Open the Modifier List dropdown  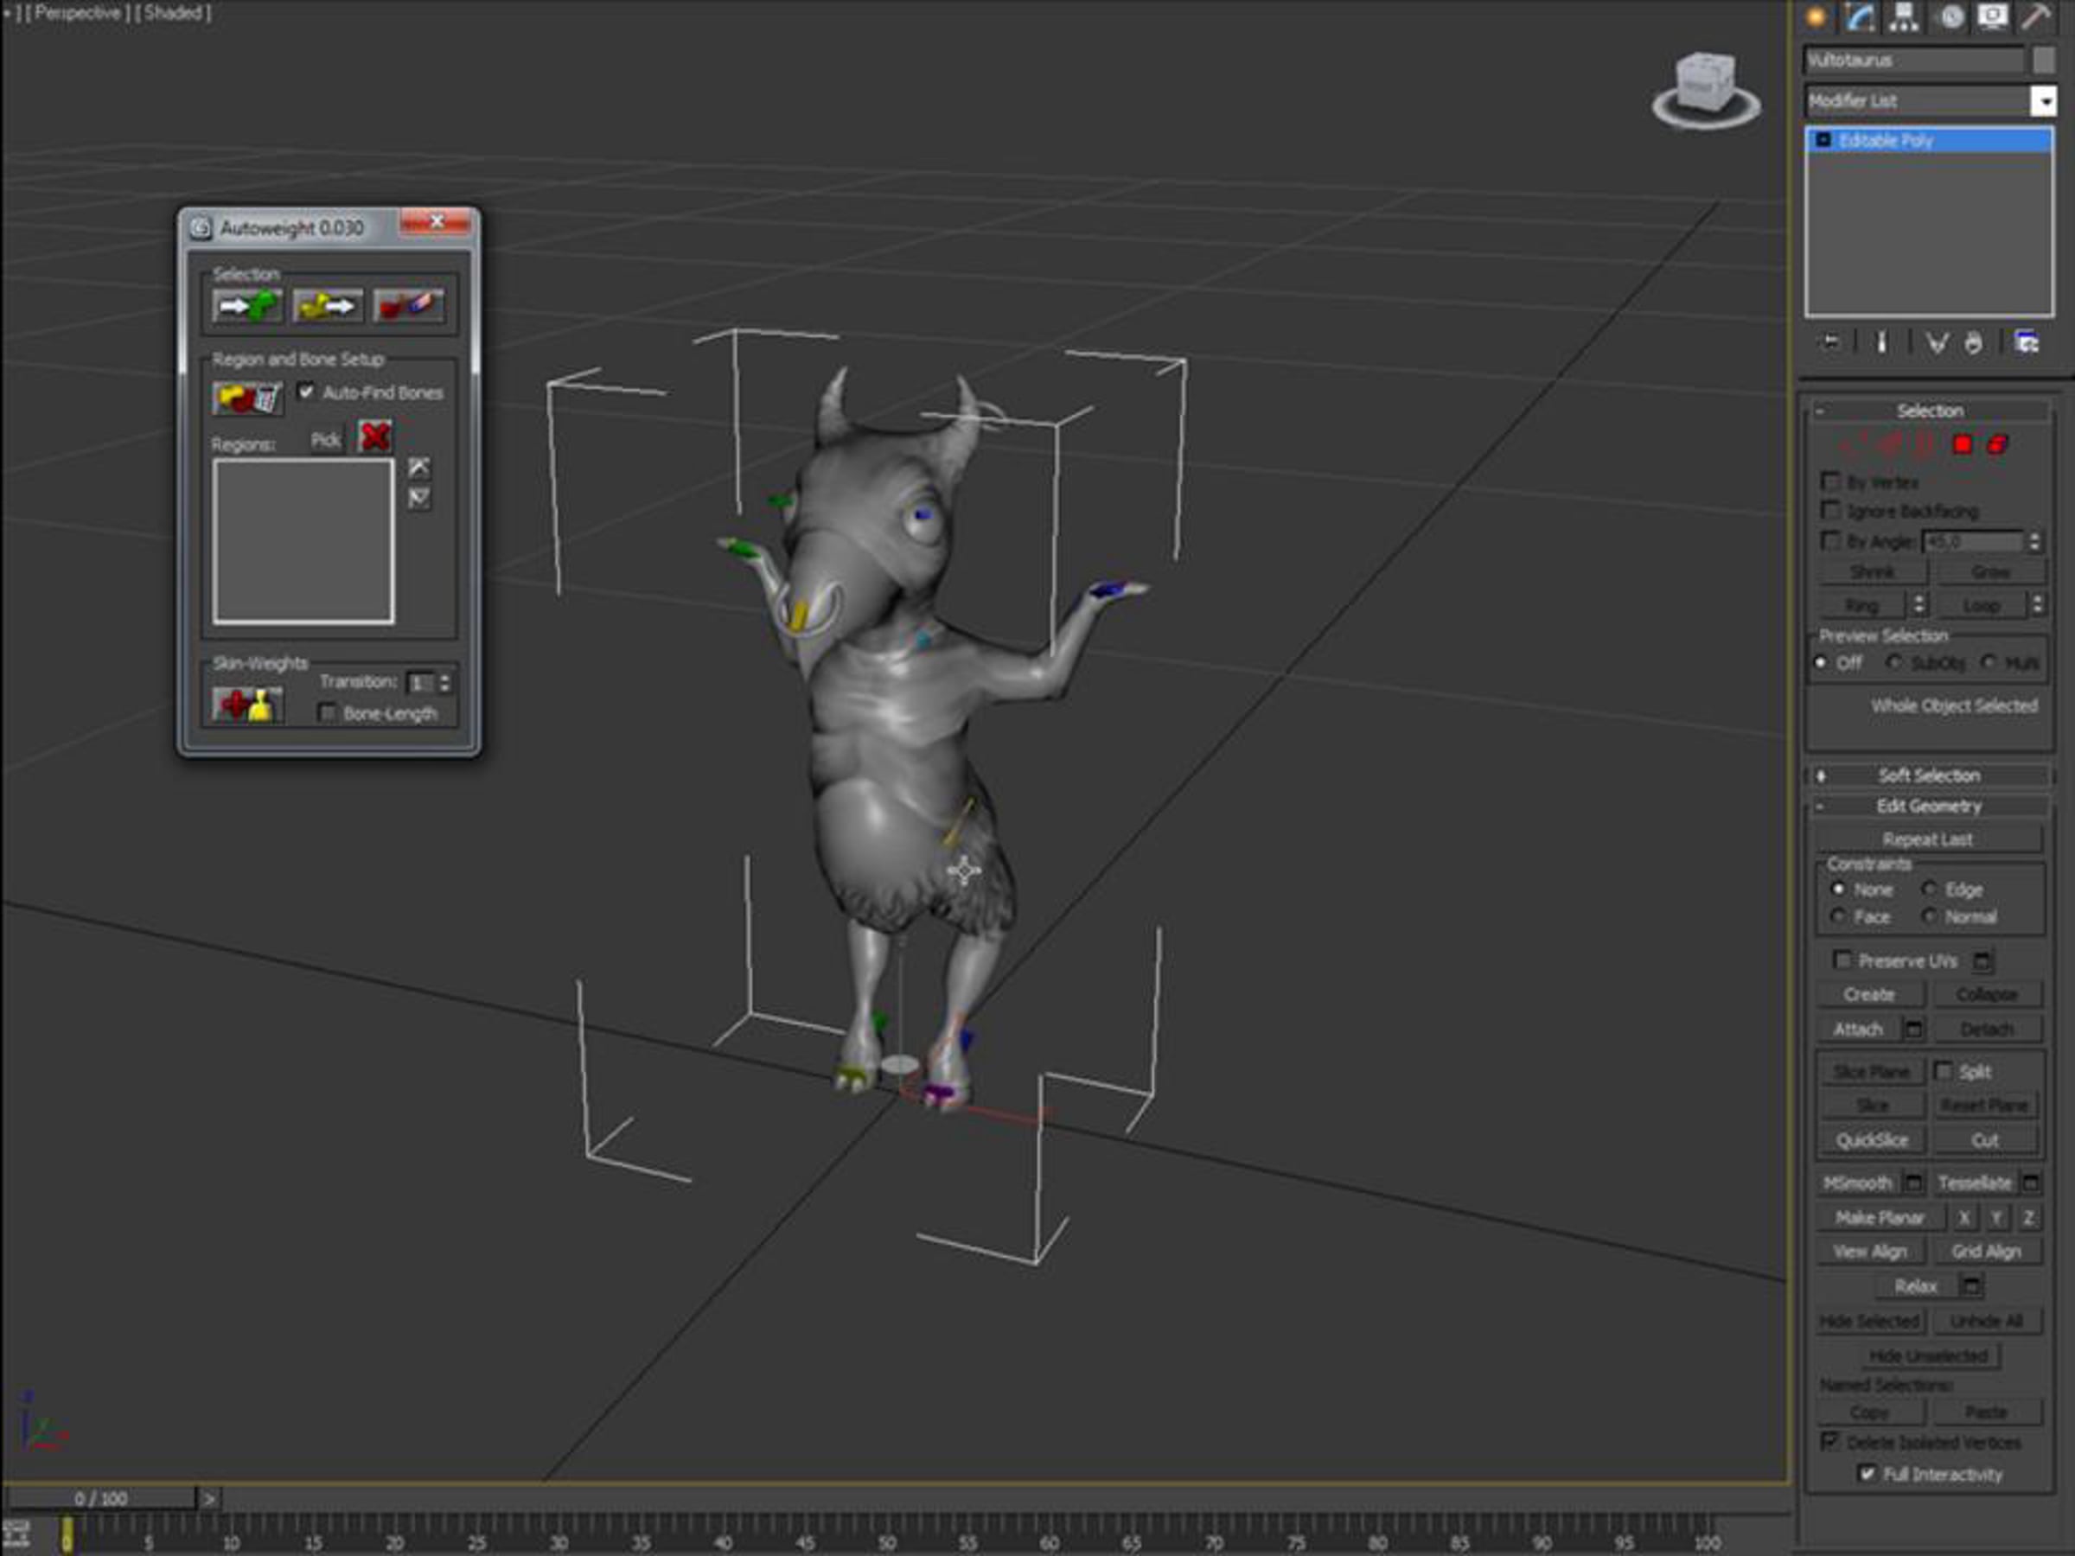click(x=2042, y=101)
